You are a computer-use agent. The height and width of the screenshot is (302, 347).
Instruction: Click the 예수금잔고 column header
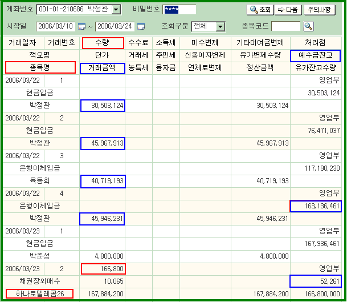coord(315,55)
